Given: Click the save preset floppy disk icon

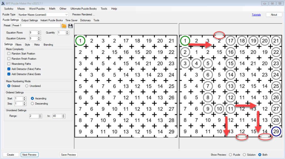Looking at the screenshot, I should pos(70,26).
